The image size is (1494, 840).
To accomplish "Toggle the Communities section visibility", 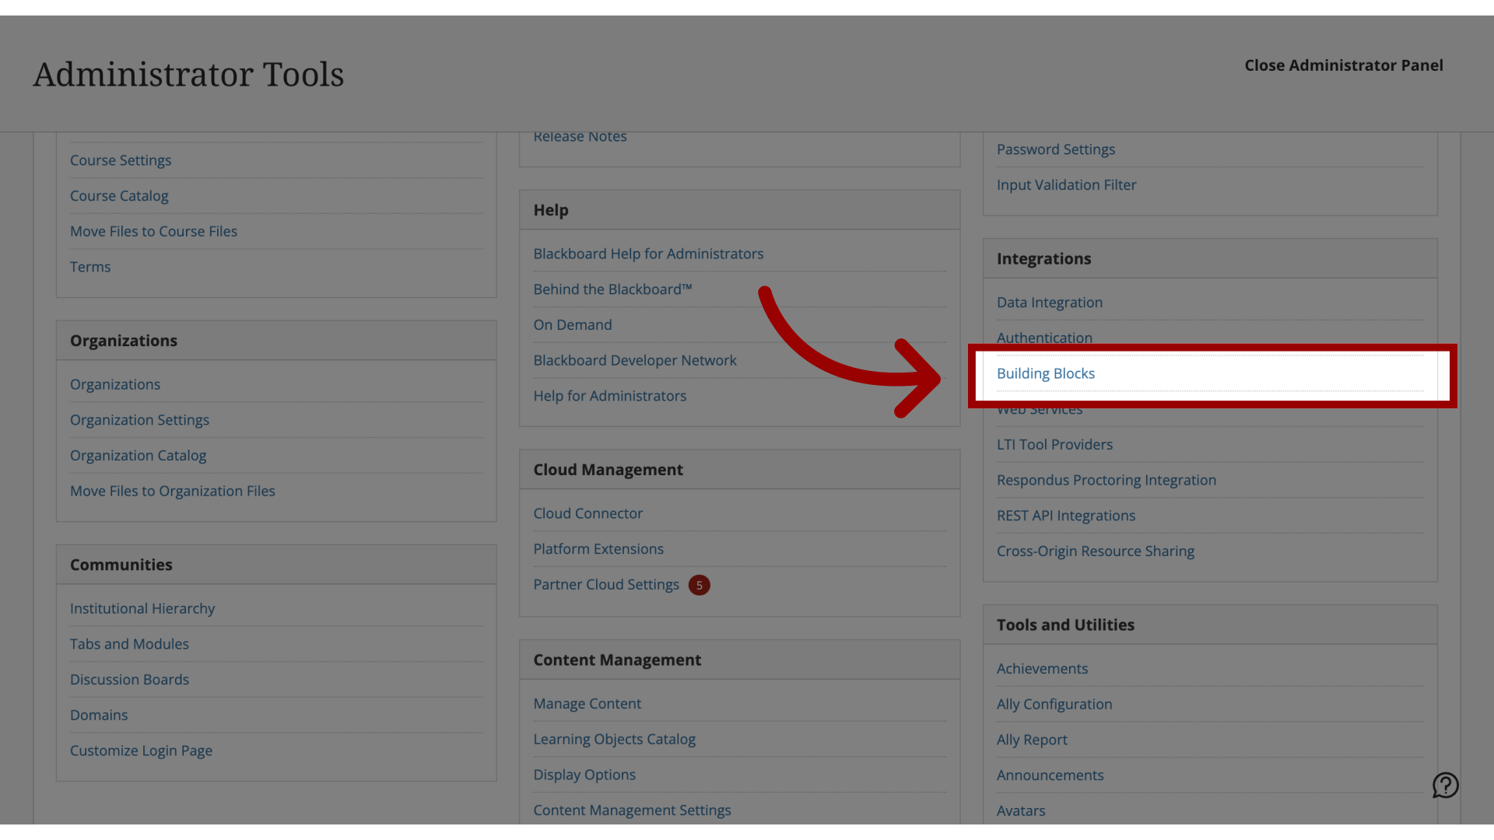I will (x=120, y=564).
